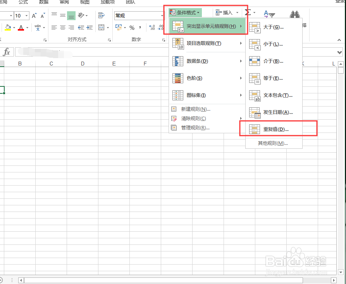Click the Merge and Center icon

101,28
